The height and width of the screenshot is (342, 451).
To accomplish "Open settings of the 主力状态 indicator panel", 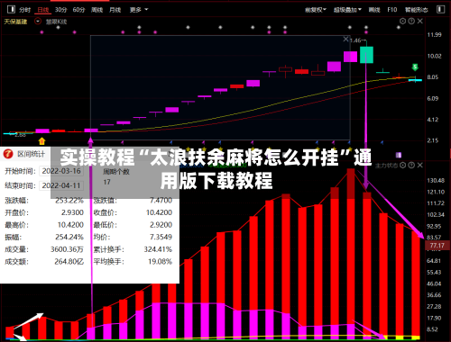I will click(x=403, y=165).
